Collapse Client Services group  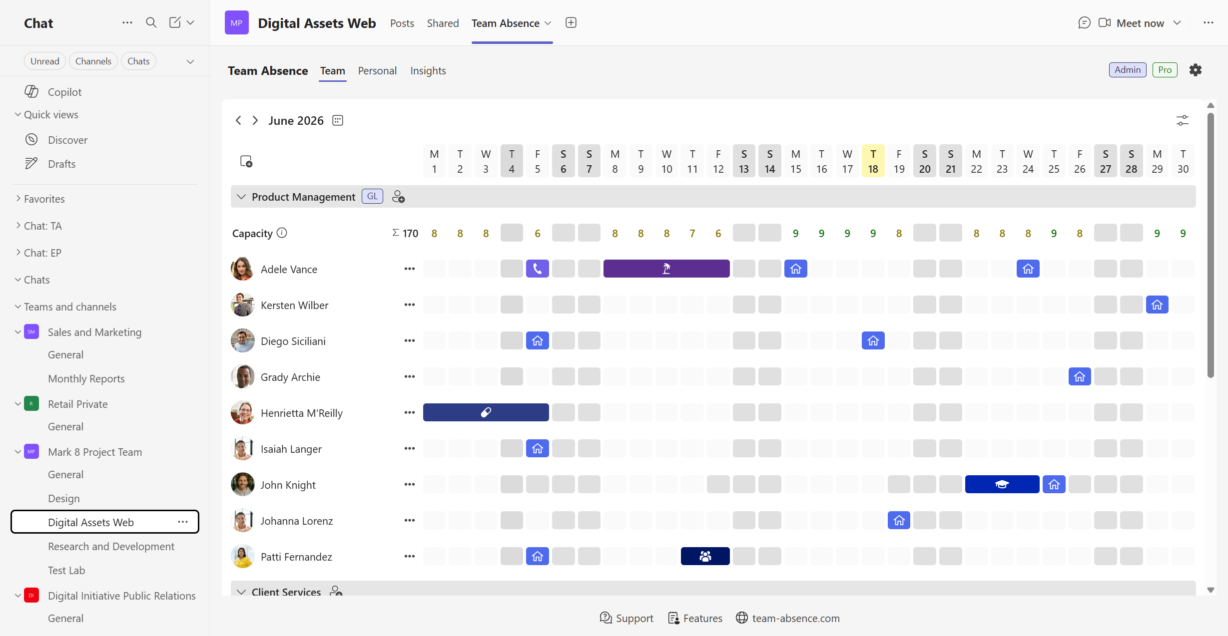coord(241,592)
